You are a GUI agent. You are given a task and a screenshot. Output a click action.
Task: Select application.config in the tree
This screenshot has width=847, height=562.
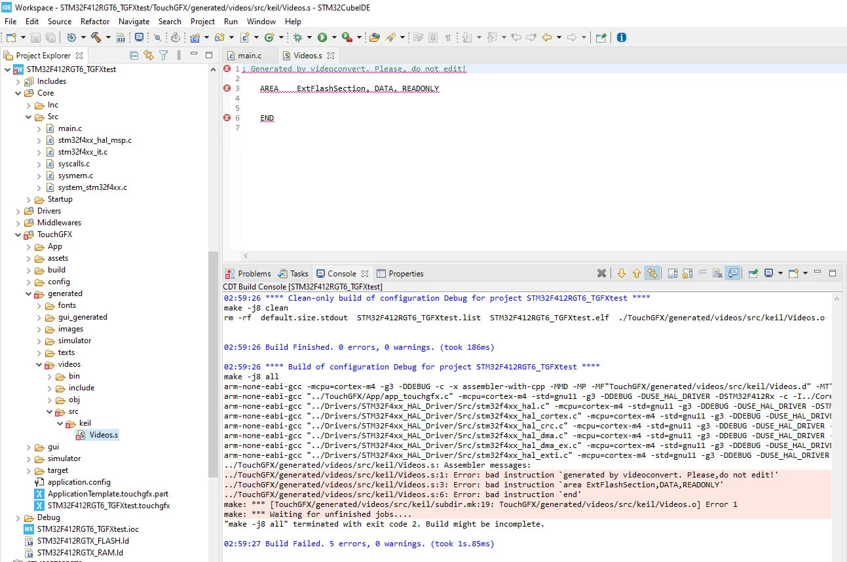(x=79, y=482)
